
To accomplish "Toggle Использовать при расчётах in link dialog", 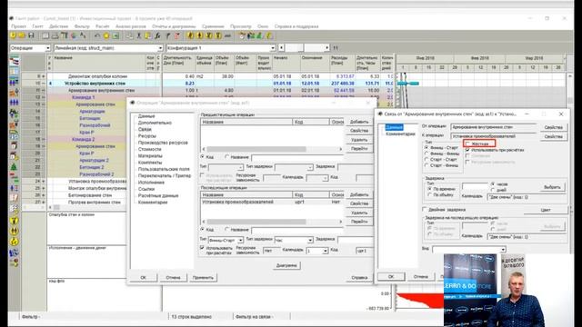I will (468, 150).
